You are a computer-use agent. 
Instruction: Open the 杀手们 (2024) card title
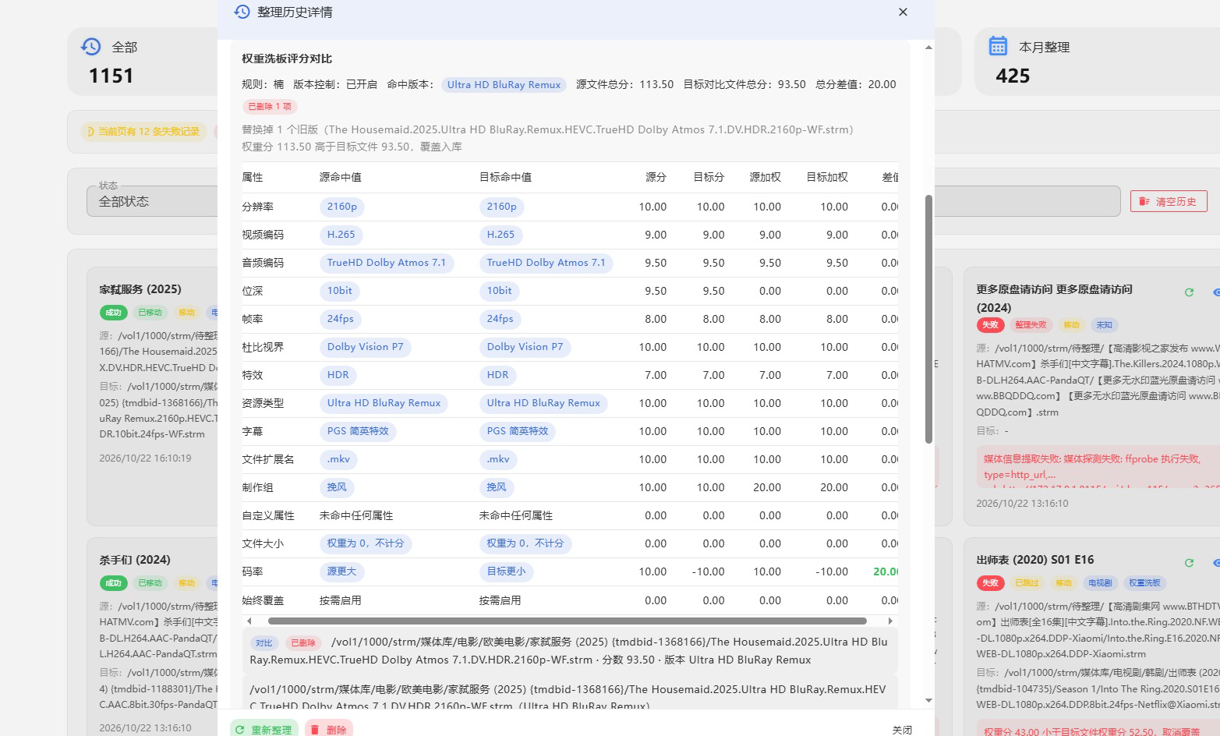(135, 560)
